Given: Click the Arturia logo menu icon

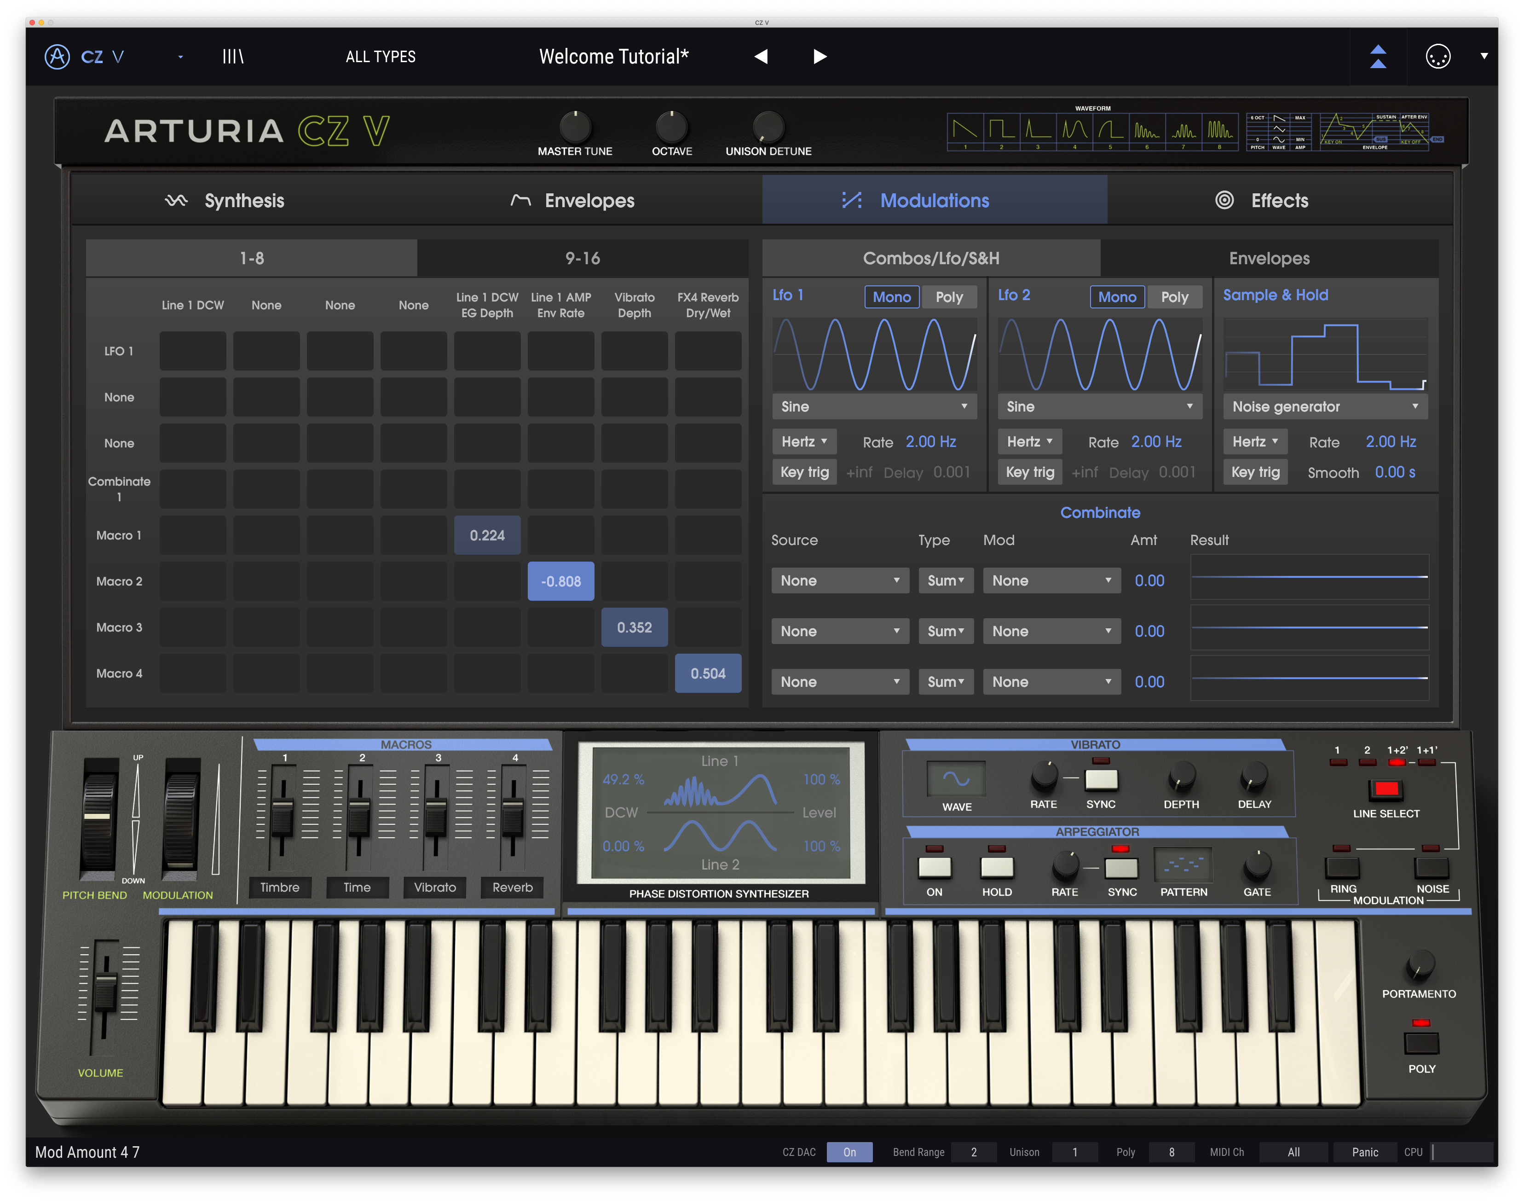Looking at the screenshot, I should point(57,56).
